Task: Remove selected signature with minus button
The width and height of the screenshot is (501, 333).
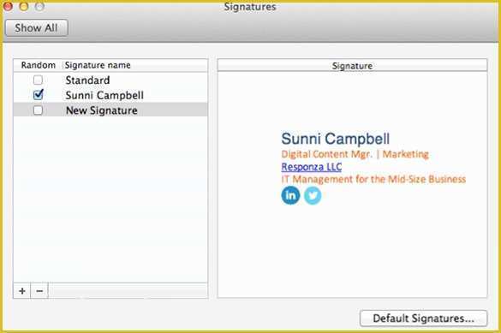Action: [x=39, y=291]
